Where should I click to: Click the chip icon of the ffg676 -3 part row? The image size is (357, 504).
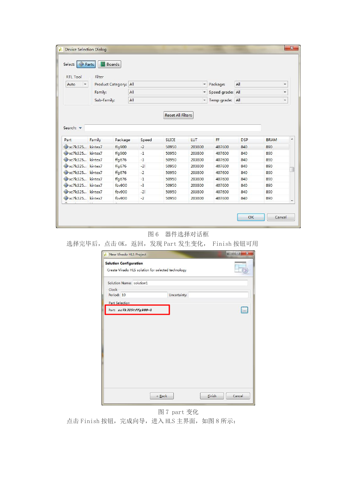66,160
